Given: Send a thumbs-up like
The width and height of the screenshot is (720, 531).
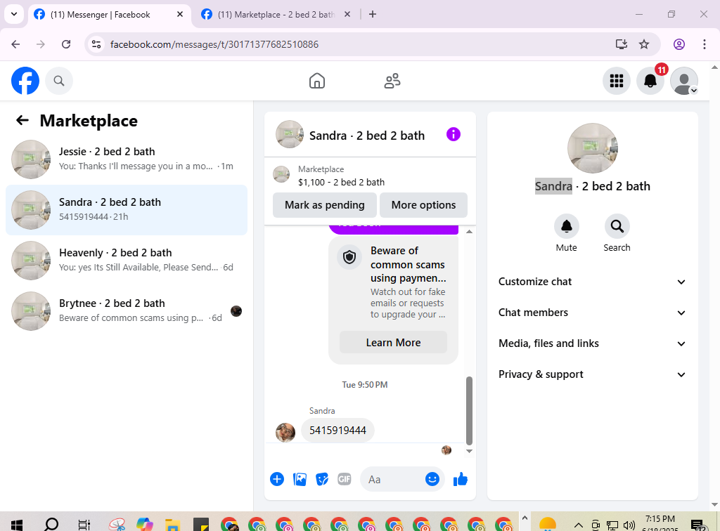Looking at the screenshot, I should 460,479.
